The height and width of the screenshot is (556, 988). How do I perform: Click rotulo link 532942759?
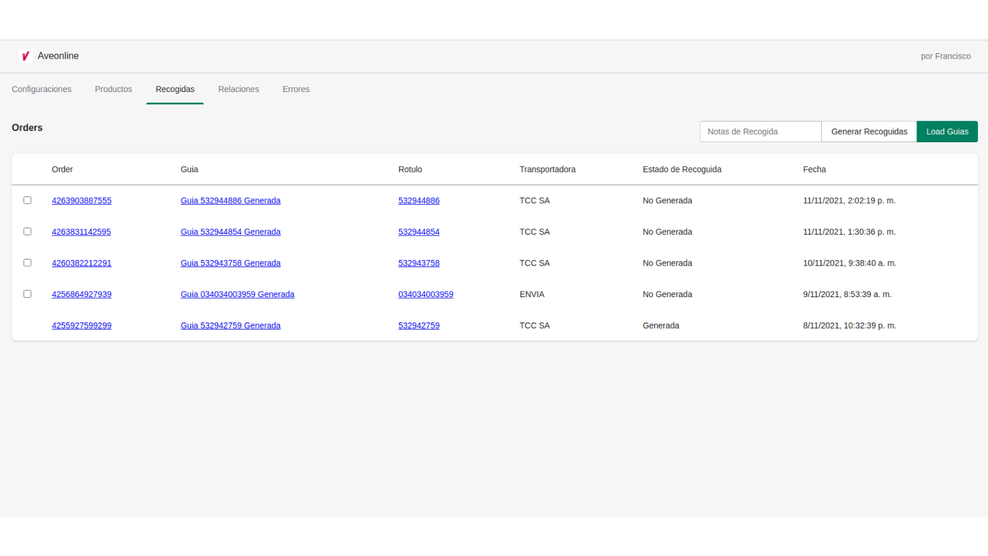419,326
